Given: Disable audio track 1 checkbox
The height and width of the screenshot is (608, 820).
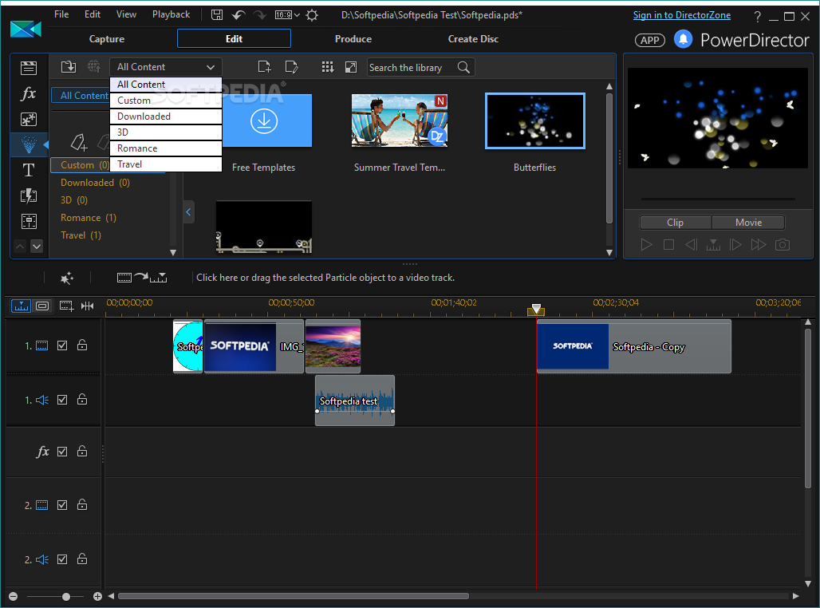Looking at the screenshot, I should point(62,400).
